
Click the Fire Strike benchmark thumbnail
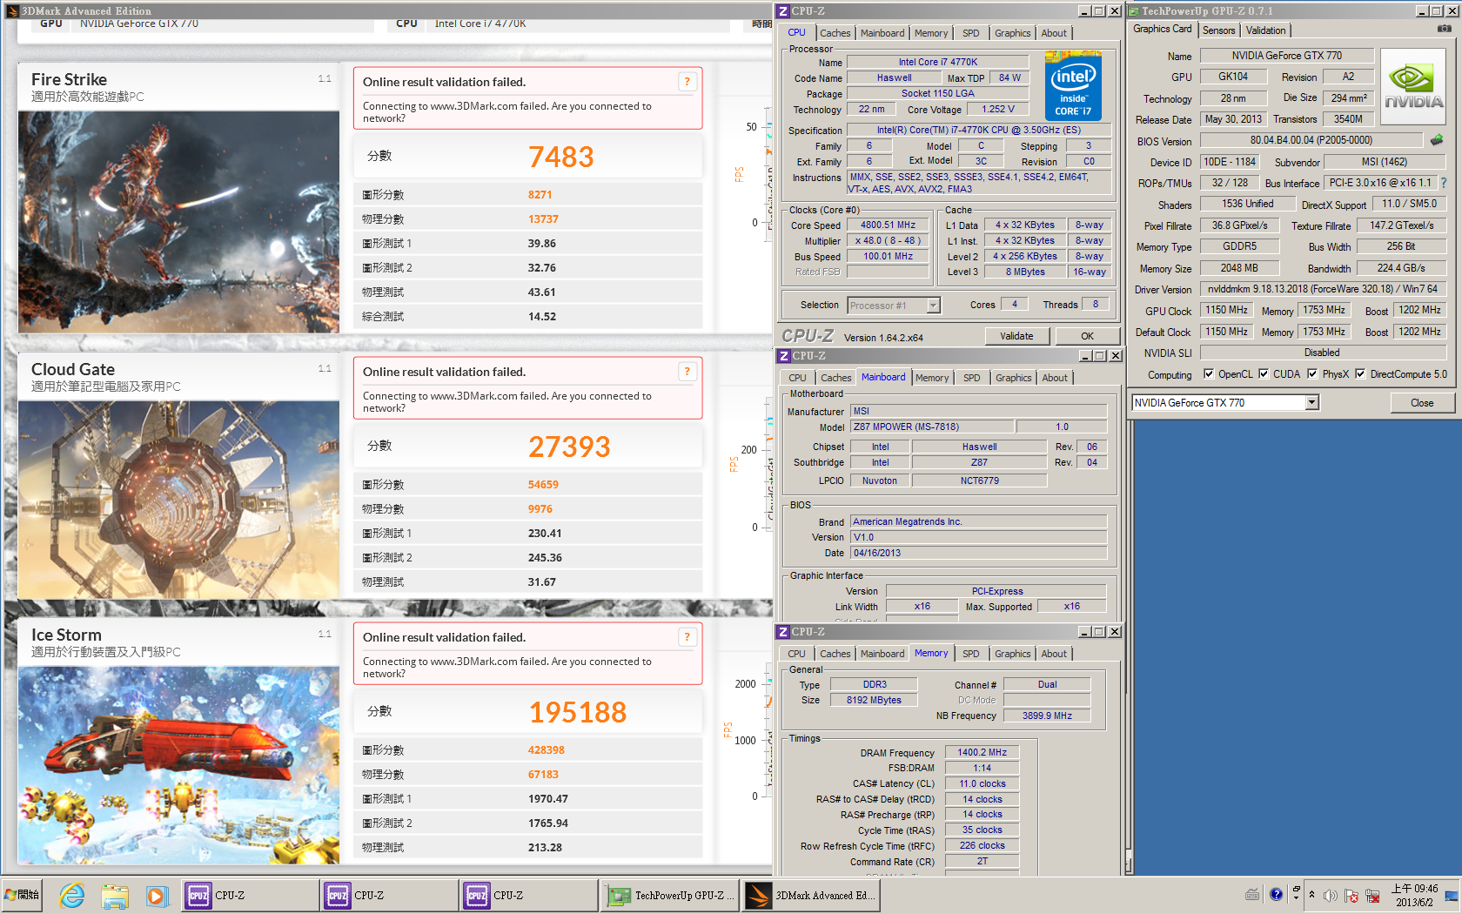pyautogui.click(x=178, y=222)
